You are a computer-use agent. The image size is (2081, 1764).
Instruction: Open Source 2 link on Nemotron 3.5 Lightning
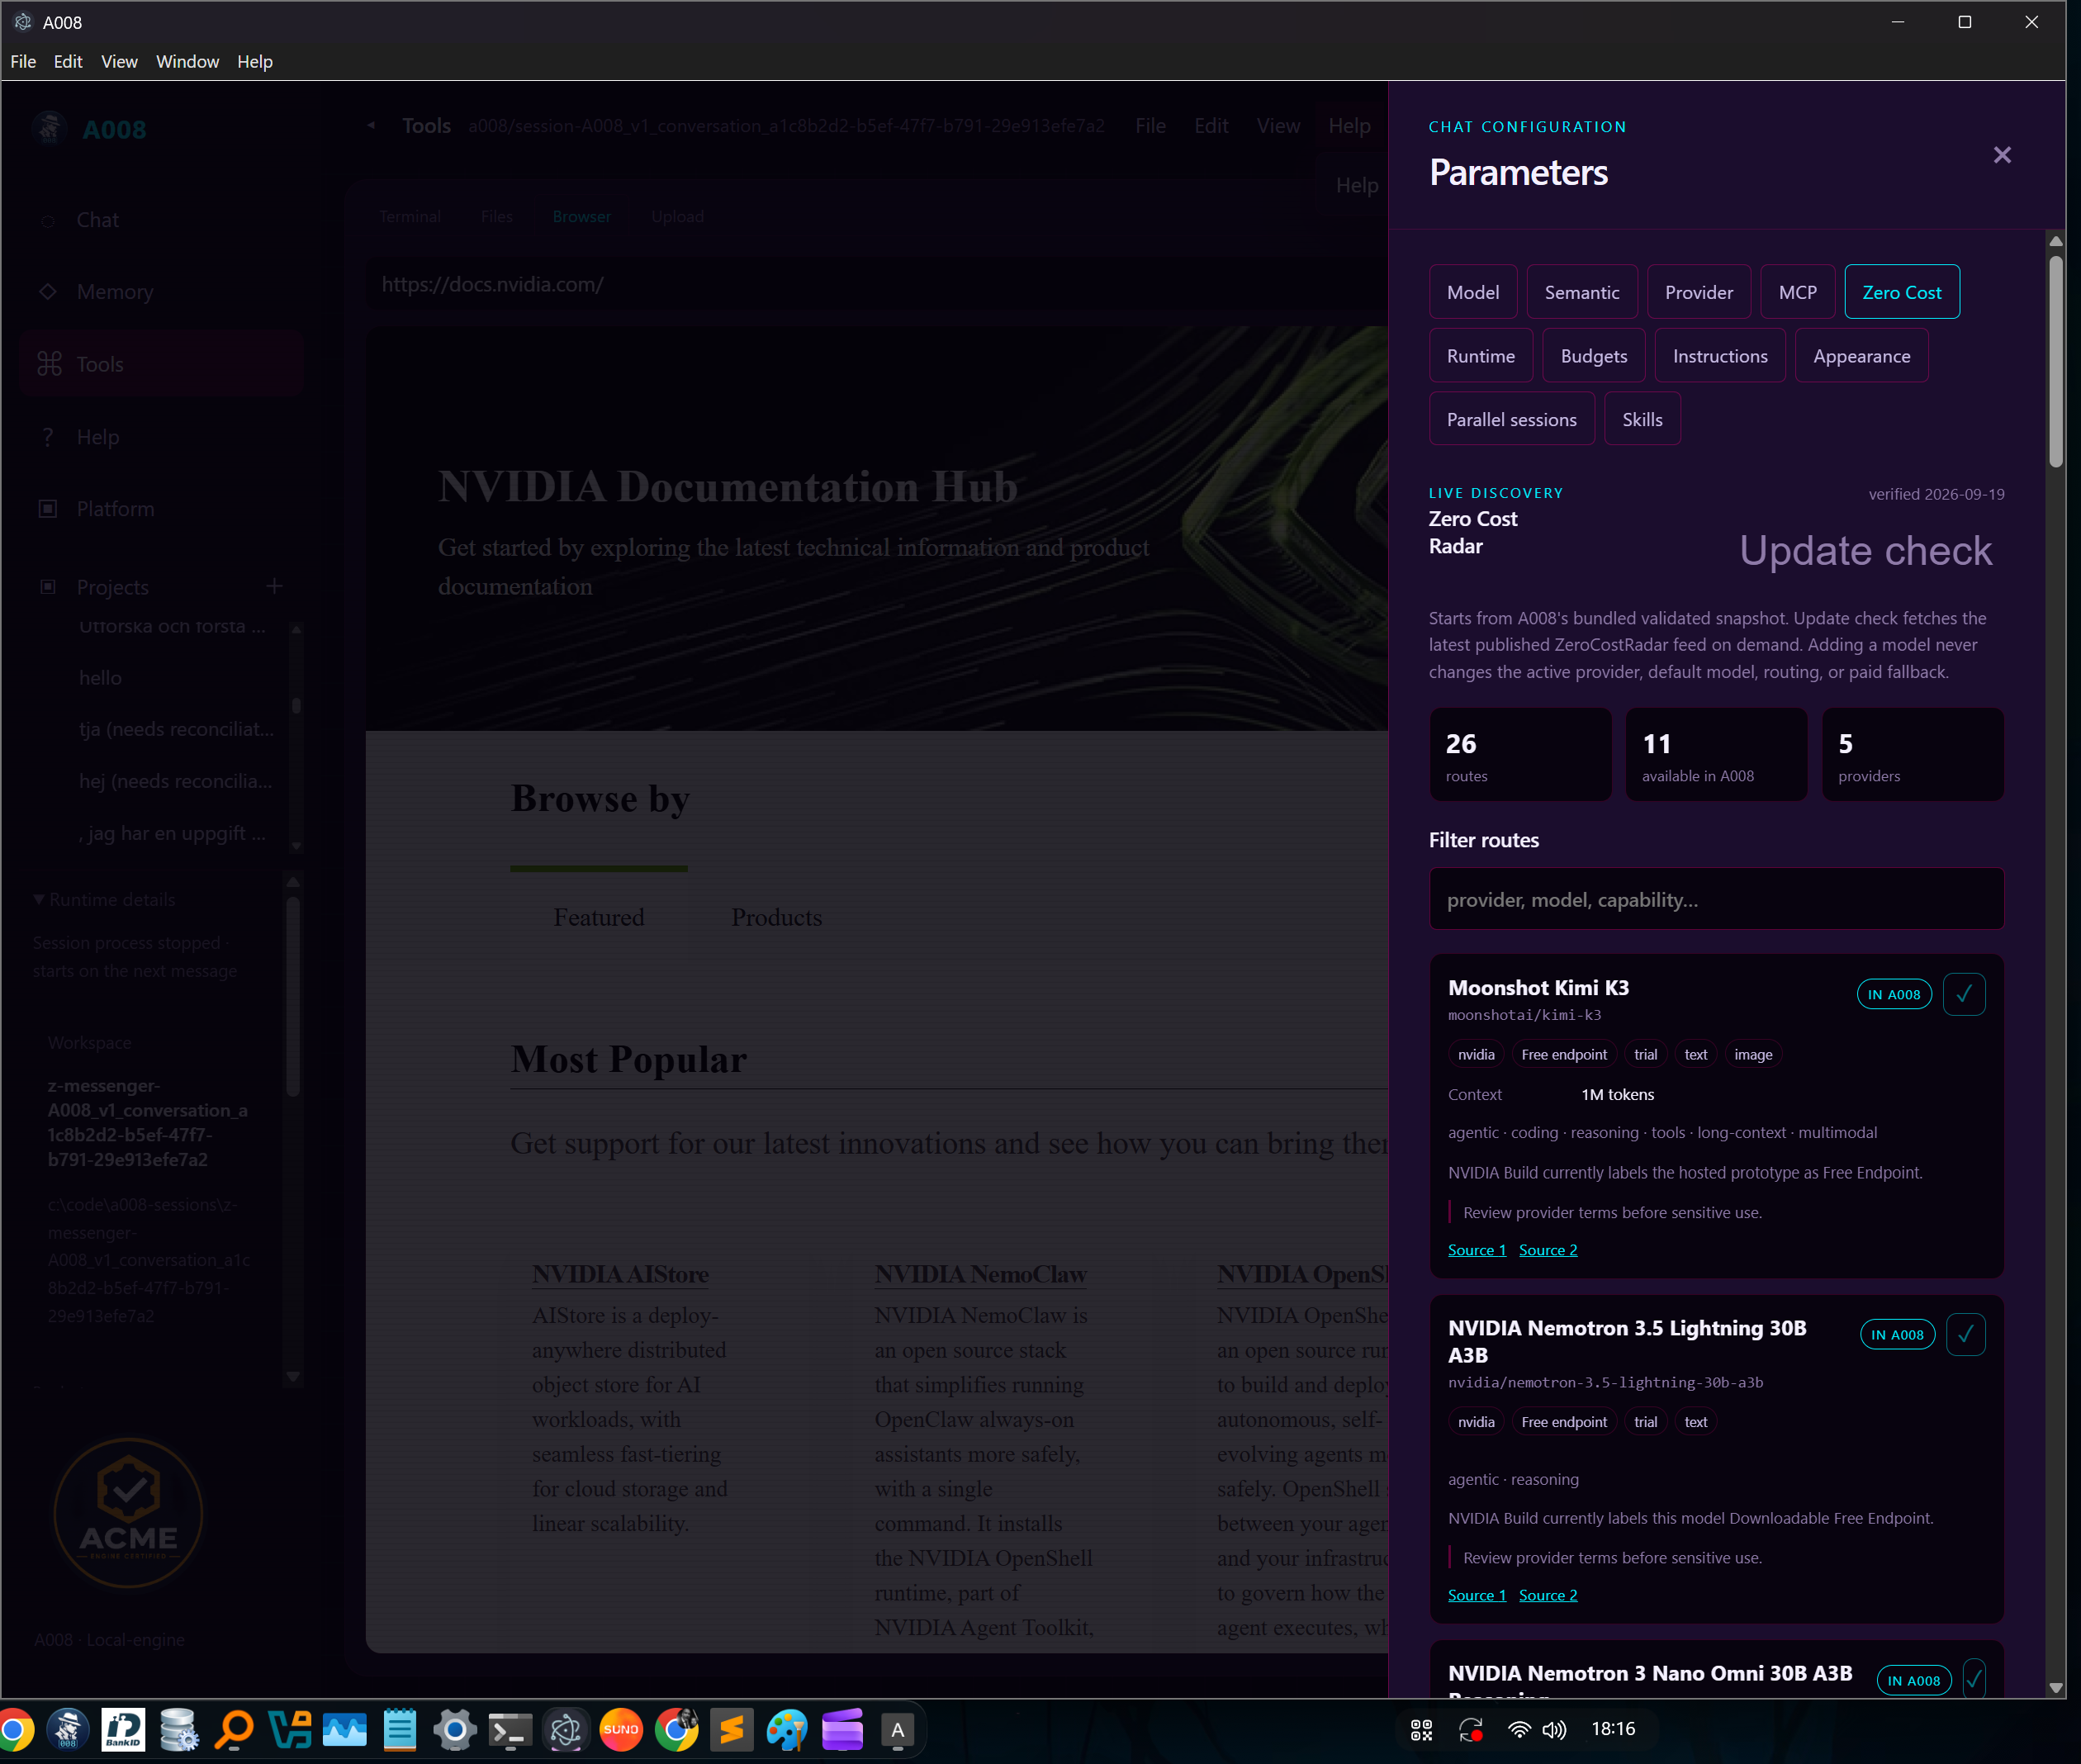tap(1548, 1595)
